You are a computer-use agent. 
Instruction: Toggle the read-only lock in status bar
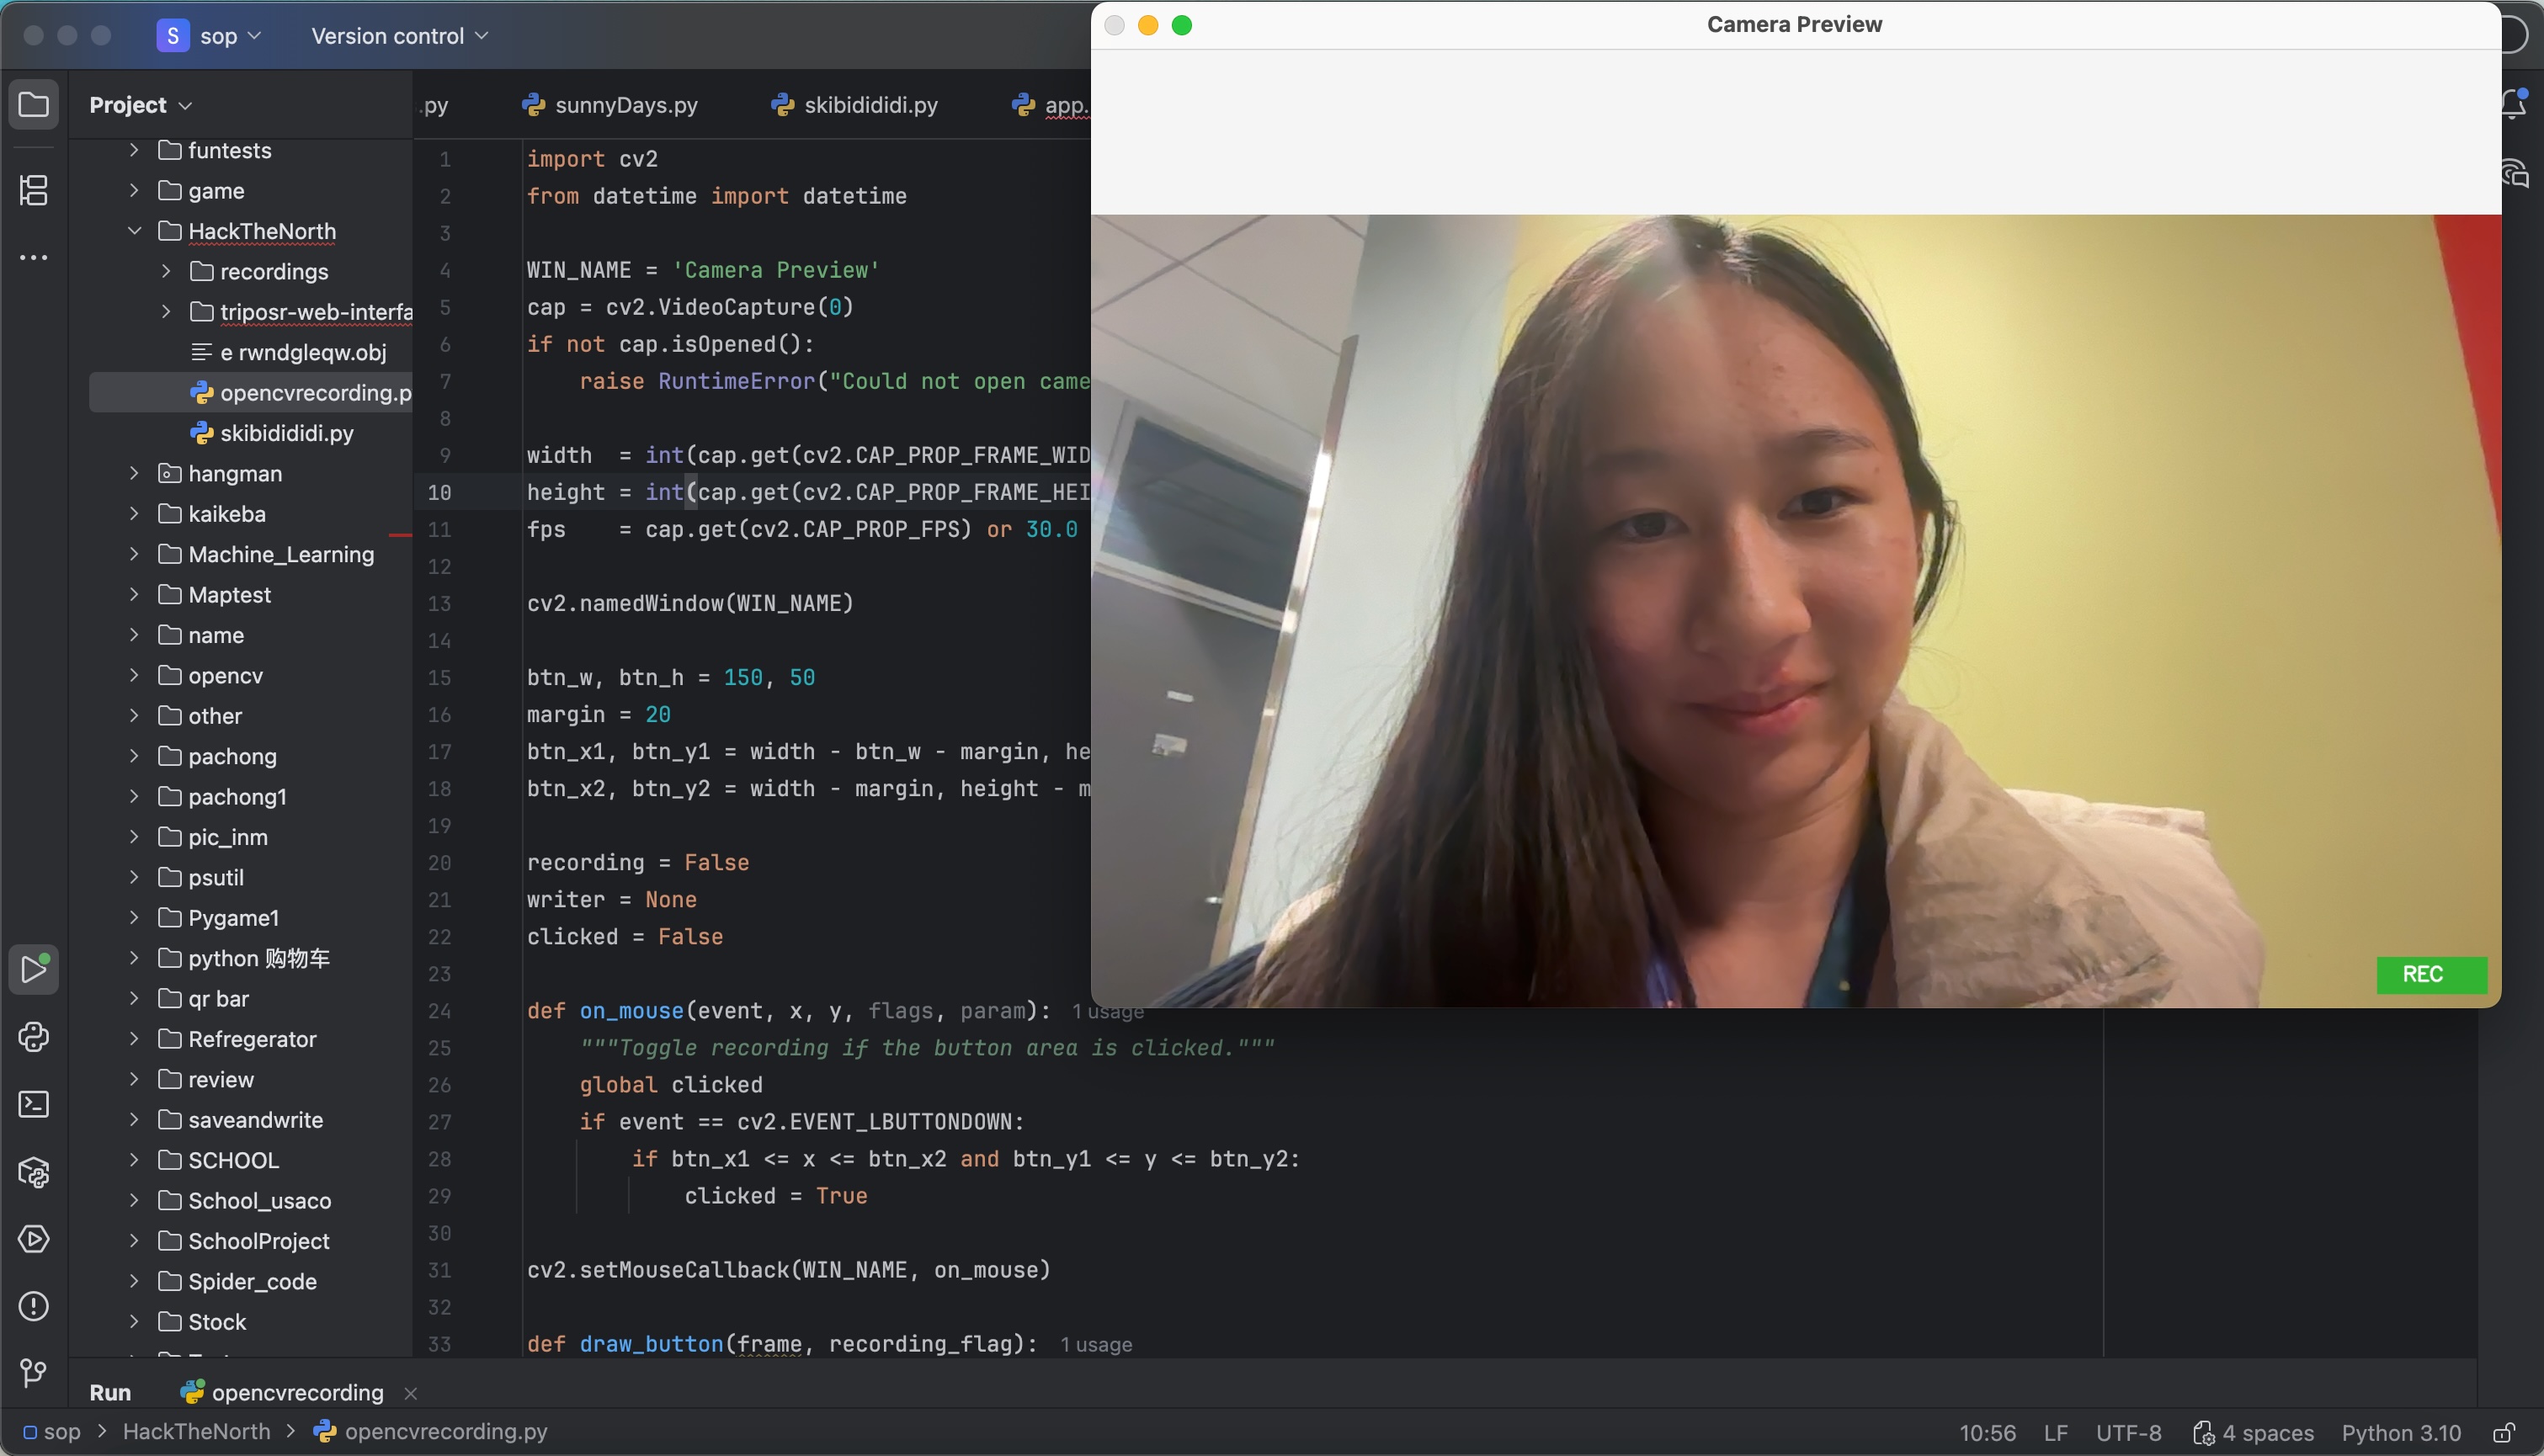pos(2503,1433)
